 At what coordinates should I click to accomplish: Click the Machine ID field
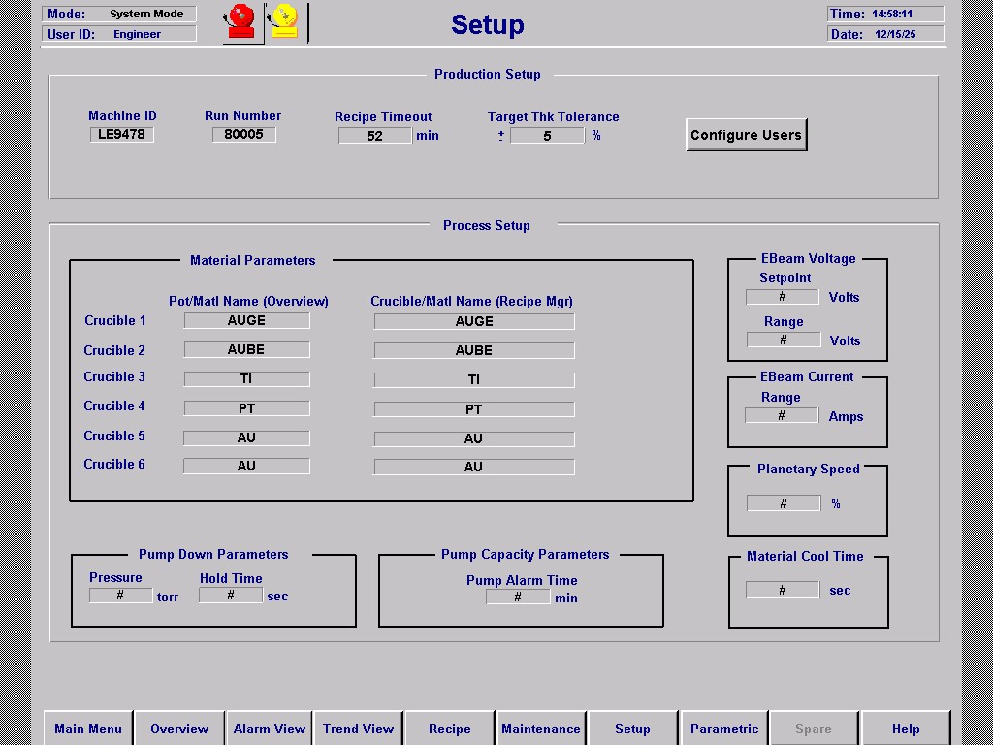coord(121,135)
